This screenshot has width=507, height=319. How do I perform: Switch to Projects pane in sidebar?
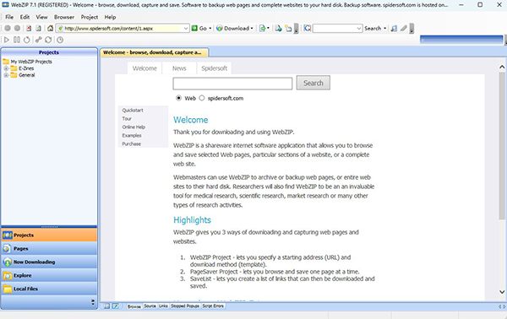(49, 235)
